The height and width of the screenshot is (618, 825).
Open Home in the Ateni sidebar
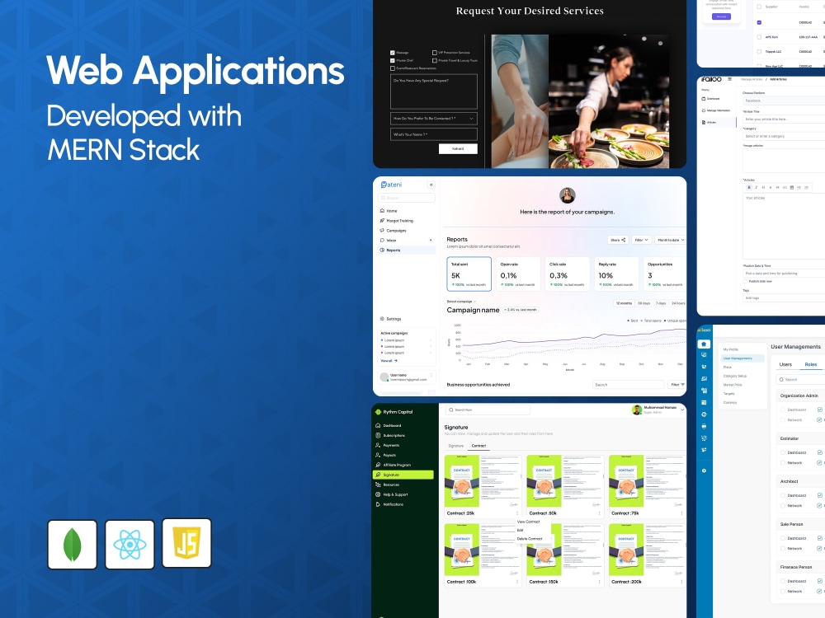389,211
